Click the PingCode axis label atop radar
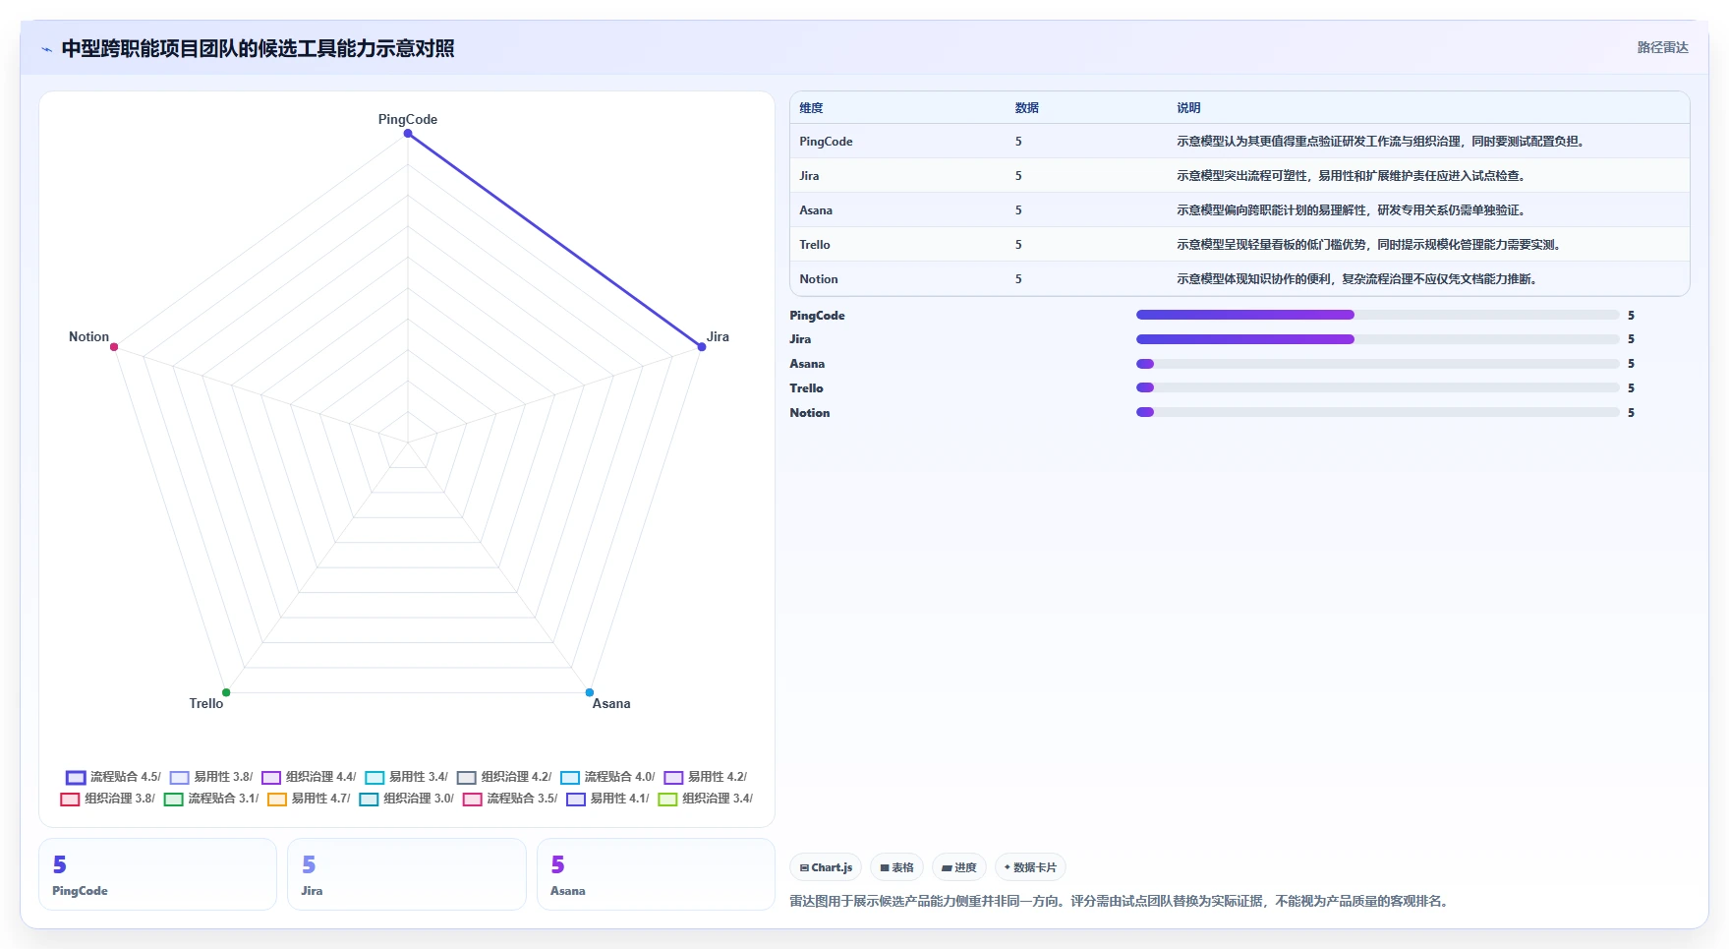Screen dimensions: 1729x949 click(408, 119)
